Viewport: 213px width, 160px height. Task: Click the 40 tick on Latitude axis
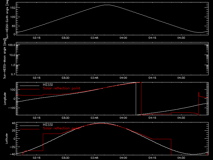coord(14,123)
